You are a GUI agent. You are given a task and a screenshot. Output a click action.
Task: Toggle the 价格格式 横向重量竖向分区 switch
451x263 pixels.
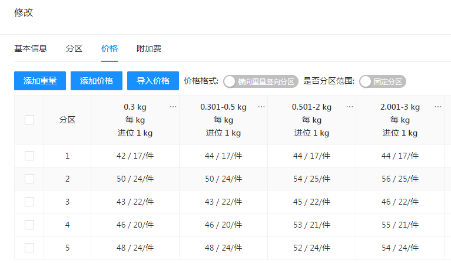click(x=261, y=81)
